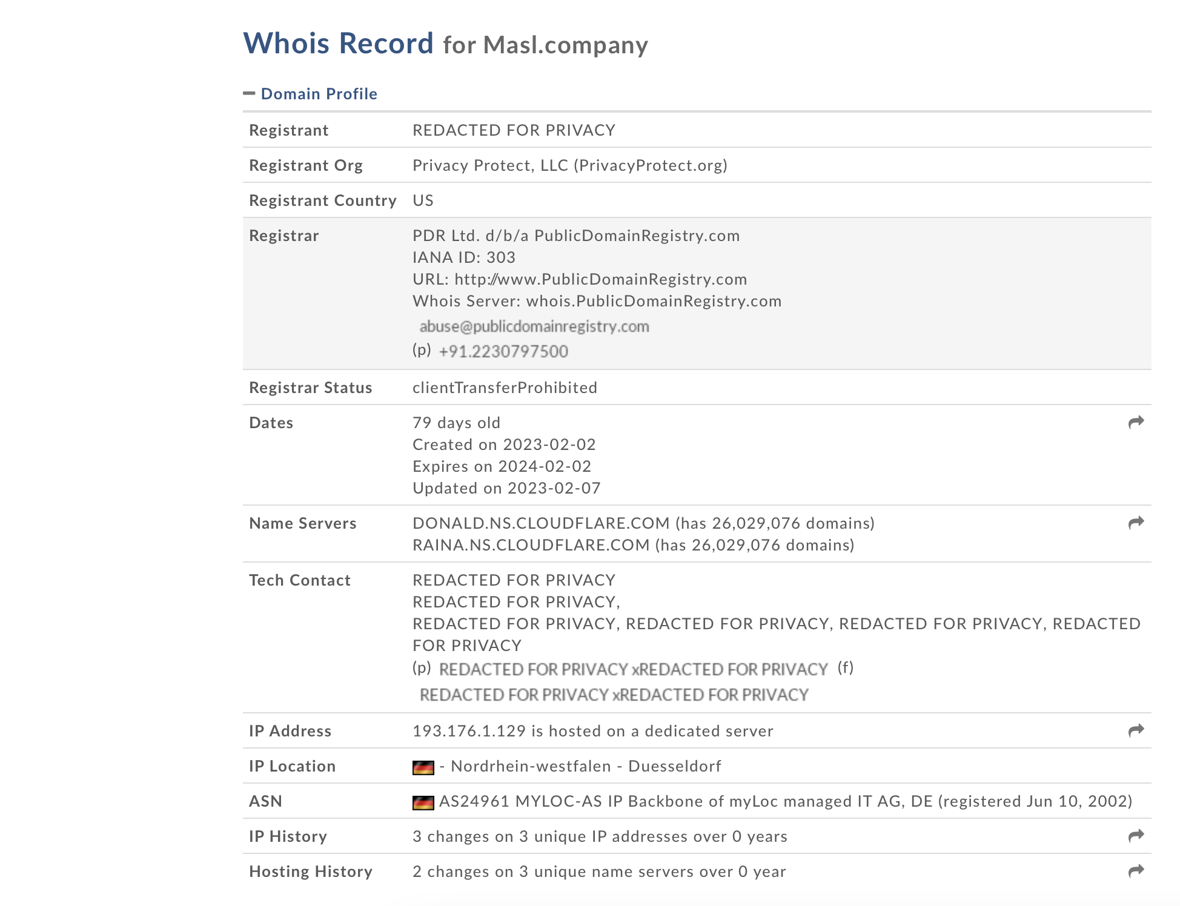Screen dimensions: 1180x906
Task: Click RAINA.NS.CLOUDFLARE.COM name server entry
Action: 633,545
